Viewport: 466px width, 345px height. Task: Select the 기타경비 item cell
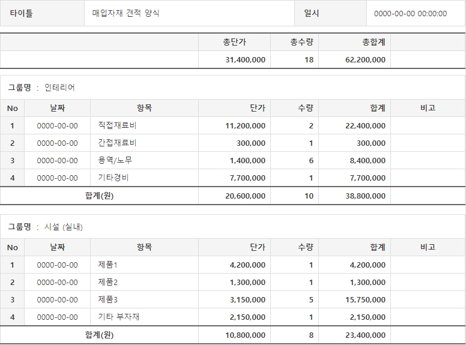pos(145,178)
